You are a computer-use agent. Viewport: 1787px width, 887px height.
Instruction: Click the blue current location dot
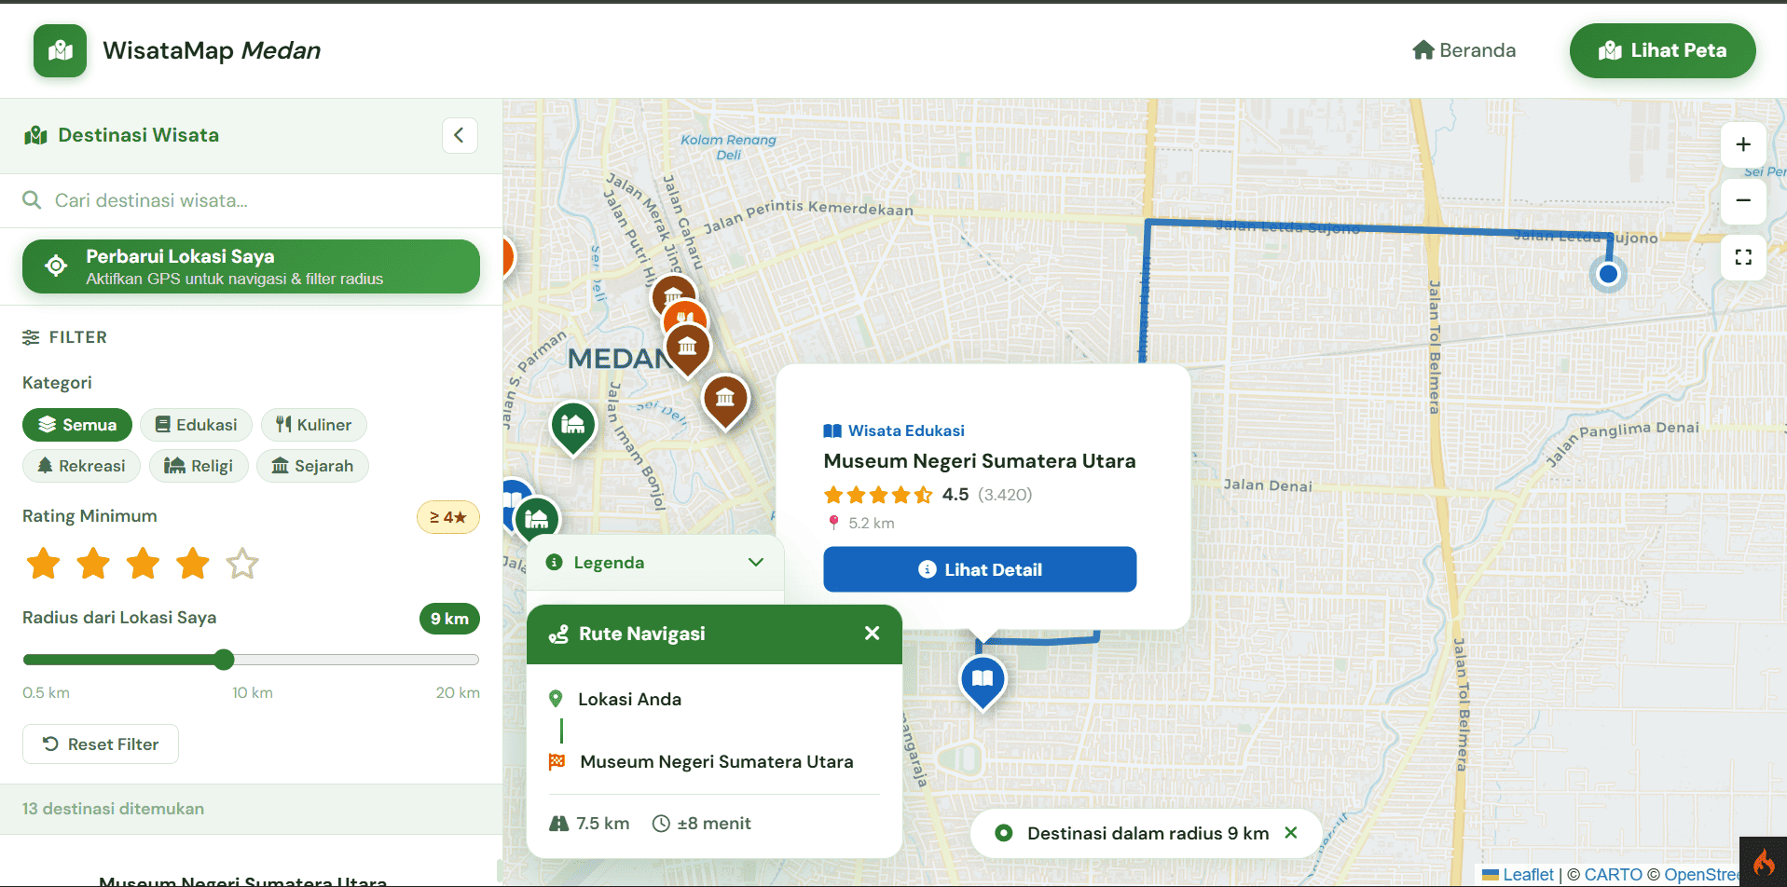[1608, 274]
